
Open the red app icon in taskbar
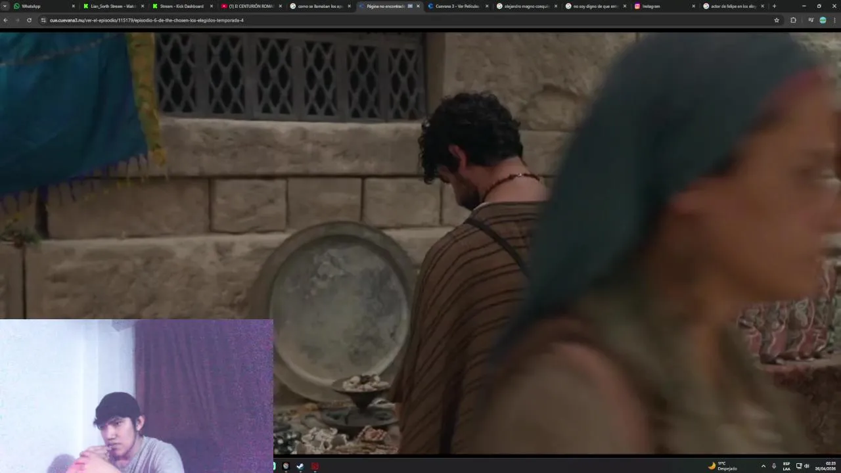[315, 466]
